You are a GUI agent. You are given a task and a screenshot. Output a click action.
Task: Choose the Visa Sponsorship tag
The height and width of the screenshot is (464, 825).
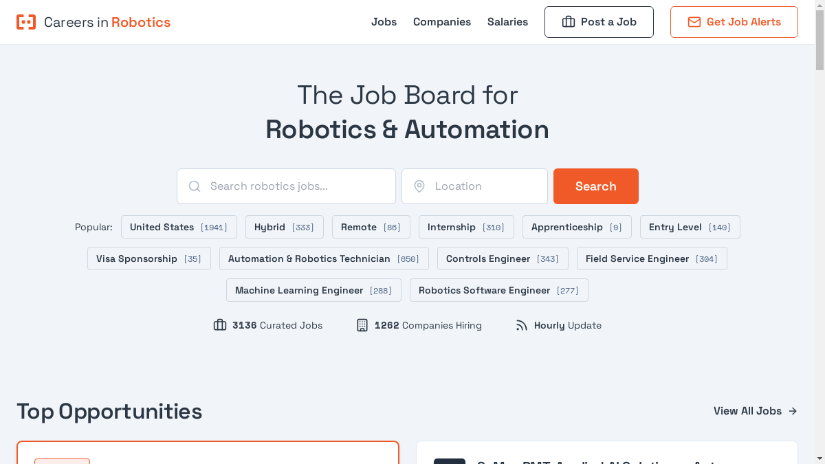click(x=148, y=258)
